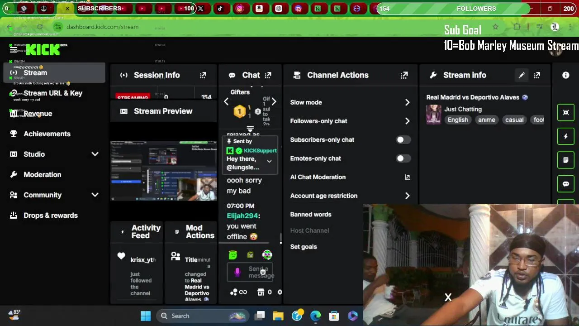Toggle Emotes-only chat switch
Screen dimensions: 579x326
(x=403, y=158)
